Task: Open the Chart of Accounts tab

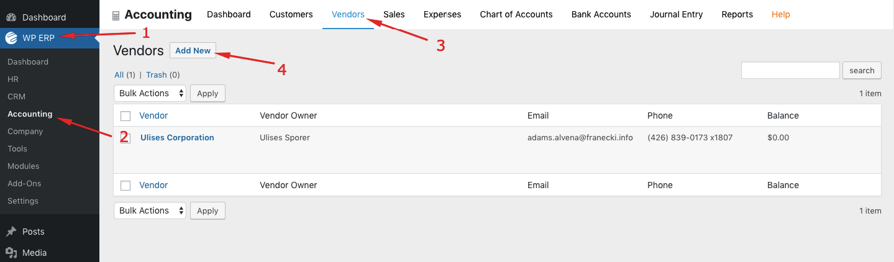Action: 516,14
